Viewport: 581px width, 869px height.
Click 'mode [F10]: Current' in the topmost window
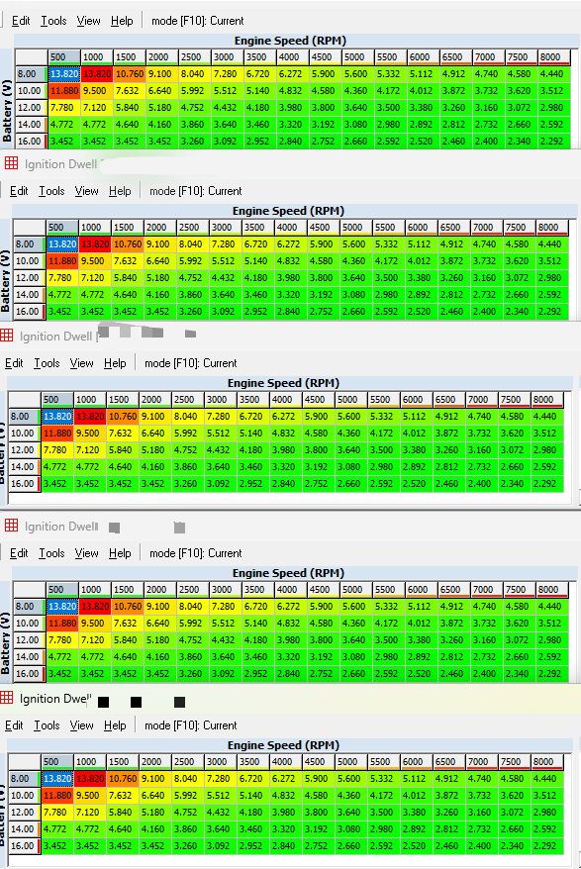point(197,21)
